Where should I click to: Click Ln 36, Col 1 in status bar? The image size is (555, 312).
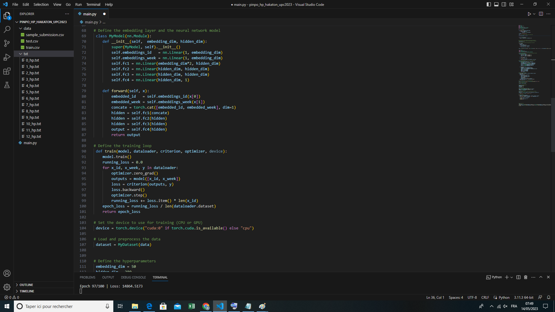pos(435,298)
